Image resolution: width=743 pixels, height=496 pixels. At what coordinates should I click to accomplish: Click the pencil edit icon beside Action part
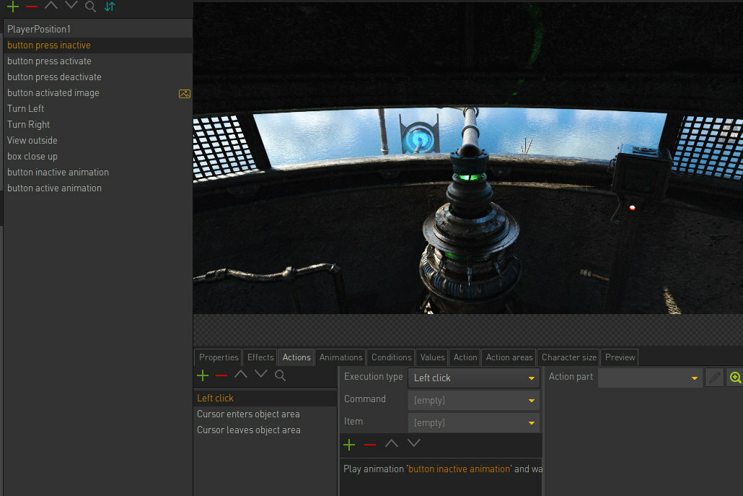[x=714, y=378]
